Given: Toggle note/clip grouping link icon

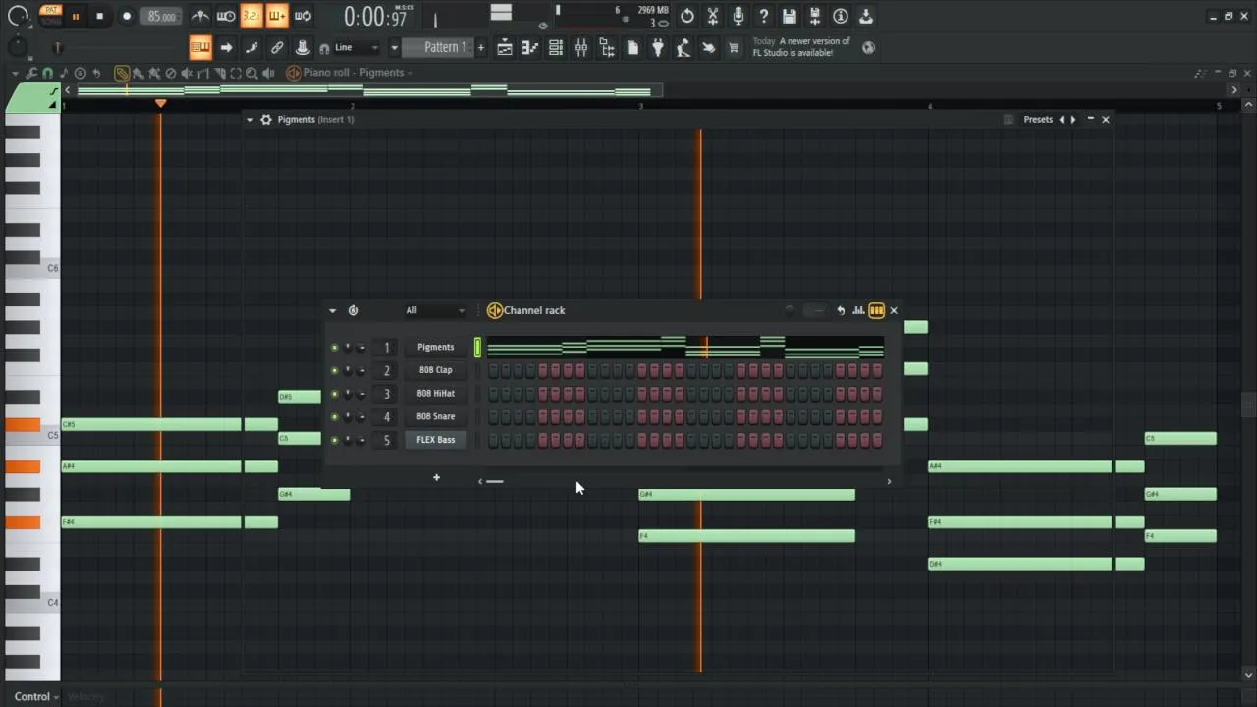Looking at the screenshot, I should [277, 47].
